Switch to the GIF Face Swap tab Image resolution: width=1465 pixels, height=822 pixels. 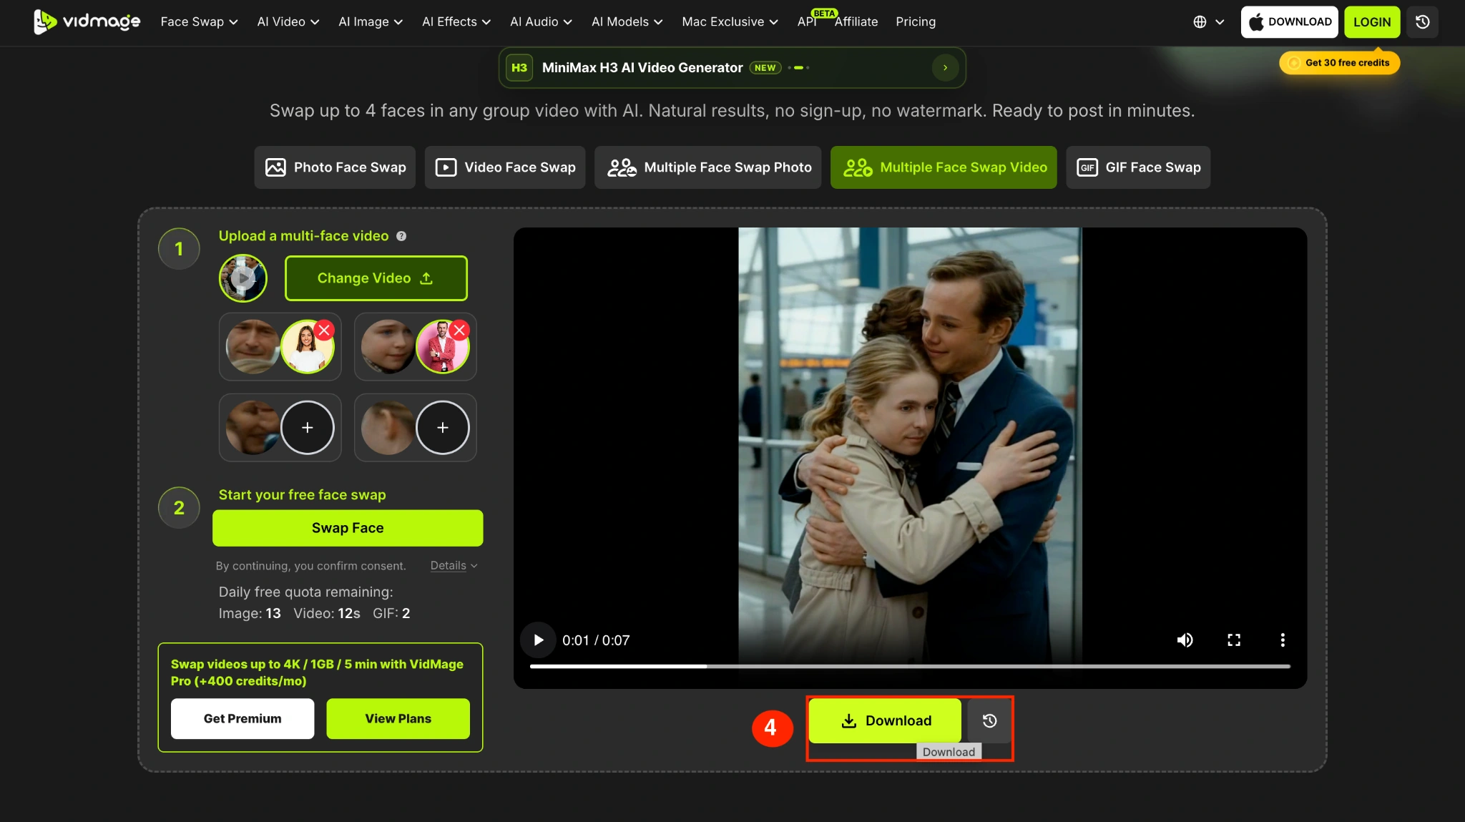tap(1138, 167)
